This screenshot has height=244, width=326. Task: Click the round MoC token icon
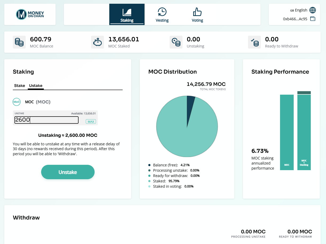17,102
